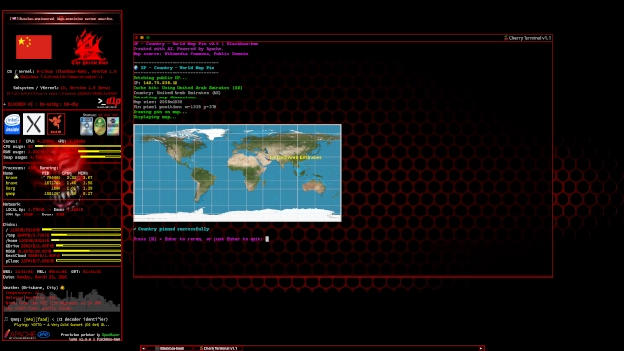The image size is (624, 351).
Task: Click the qmmp process row
Action: pos(49,193)
